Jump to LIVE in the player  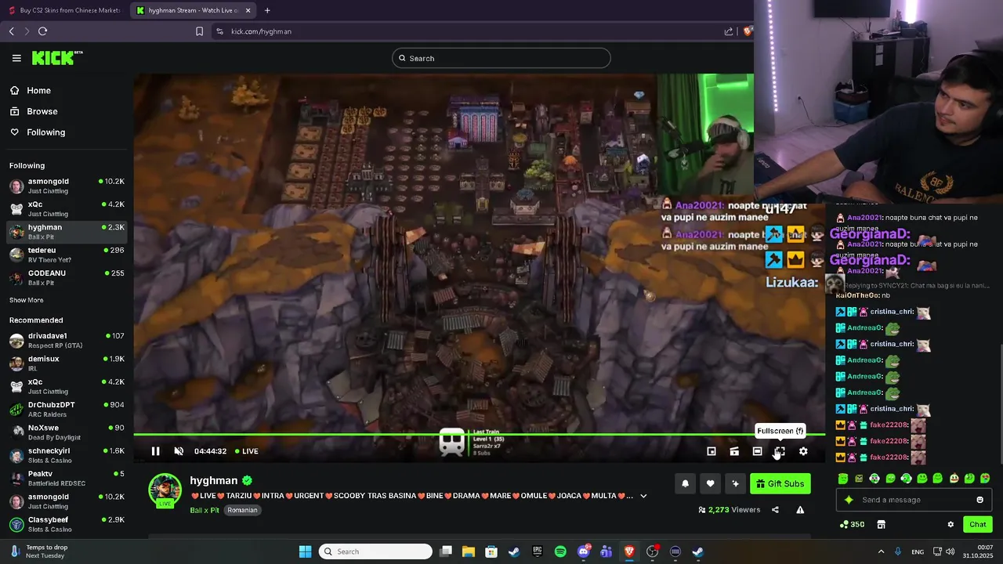(x=246, y=451)
